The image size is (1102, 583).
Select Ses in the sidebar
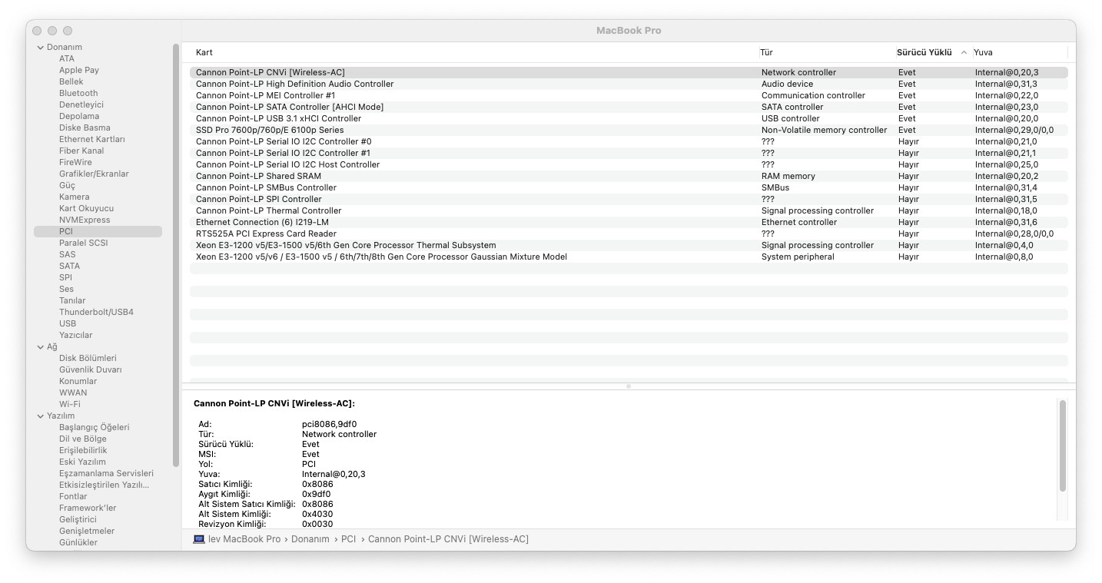click(67, 289)
